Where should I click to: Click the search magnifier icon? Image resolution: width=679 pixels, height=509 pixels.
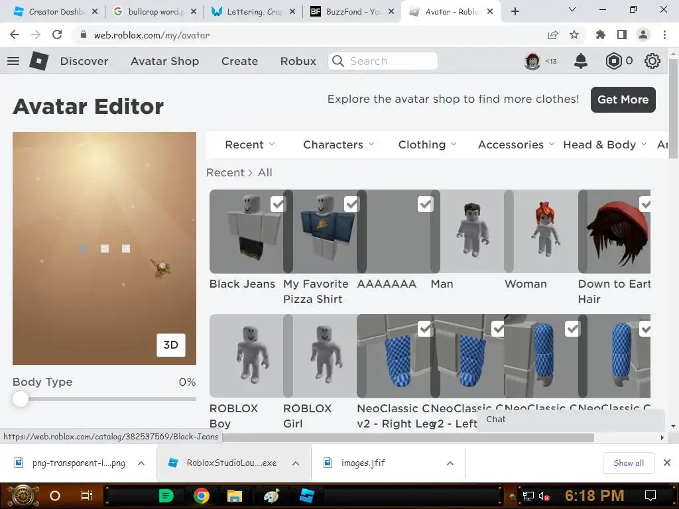click(338, 61)
